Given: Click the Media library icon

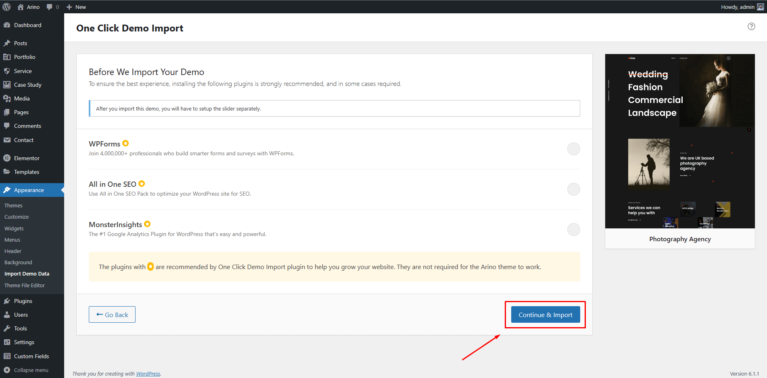Looking at the screenshot, I should pyautogui.click(x=7, y=98).
